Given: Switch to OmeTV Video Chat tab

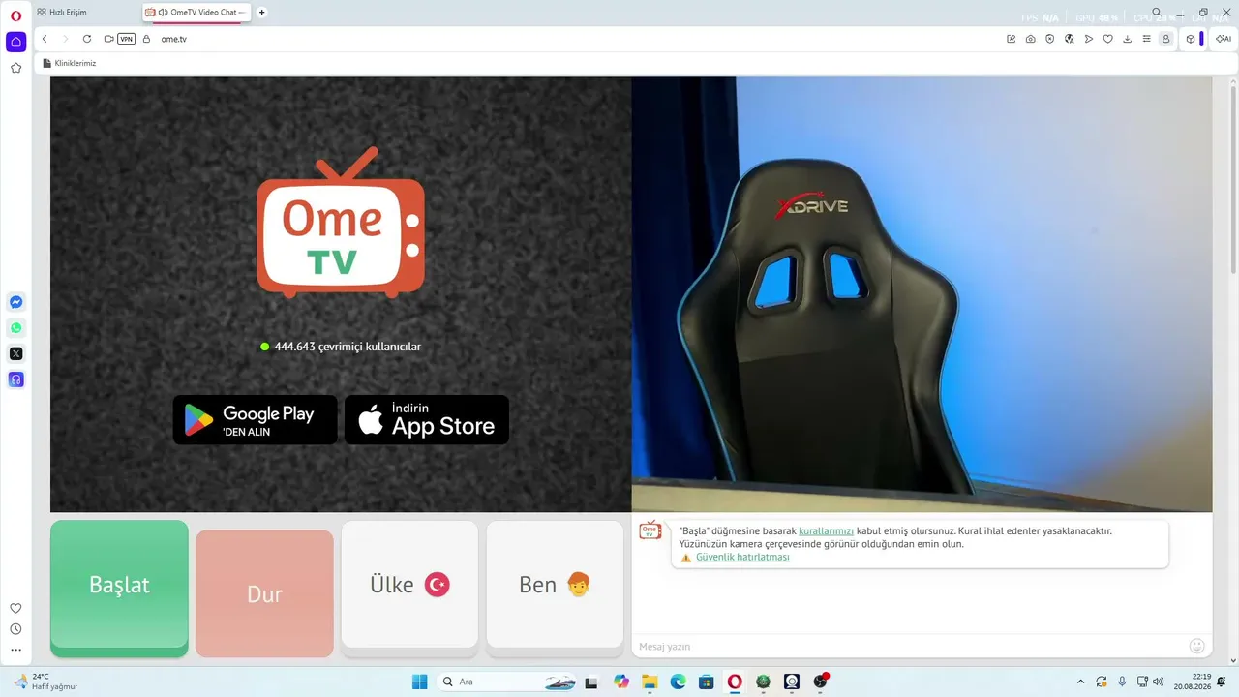Looking at the screenshot, I should coord(196,13).
